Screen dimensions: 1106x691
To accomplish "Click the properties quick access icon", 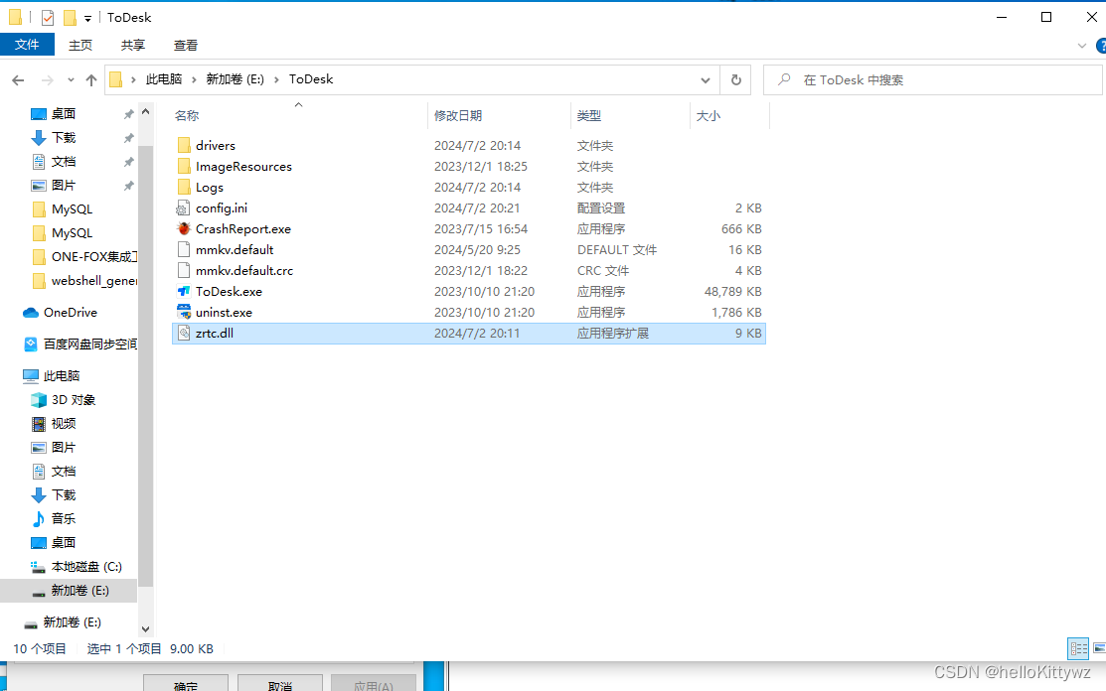I will 48,18.
